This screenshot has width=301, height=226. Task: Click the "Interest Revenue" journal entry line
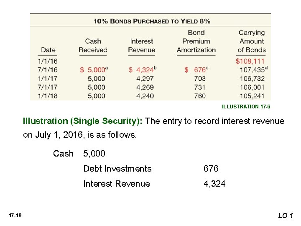(116, 184)
